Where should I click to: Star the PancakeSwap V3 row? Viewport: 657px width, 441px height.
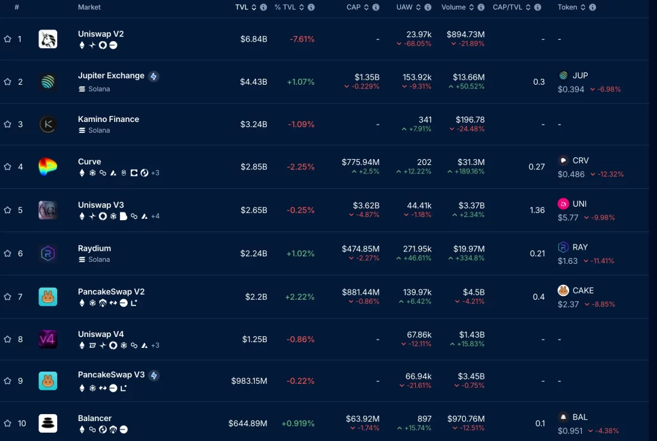pyautogui.click(x=8, y=381)
